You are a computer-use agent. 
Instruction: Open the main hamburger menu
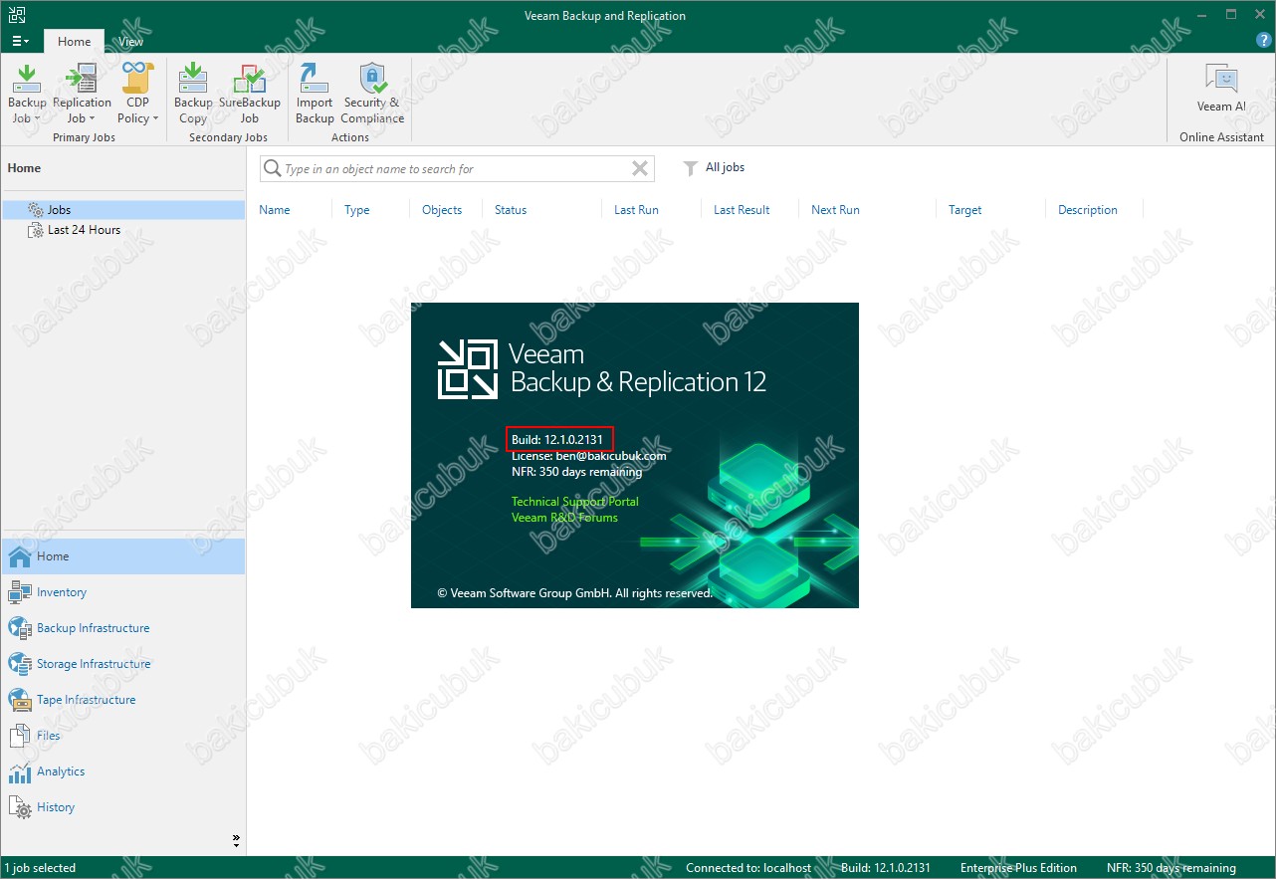[x=20, y=42]
